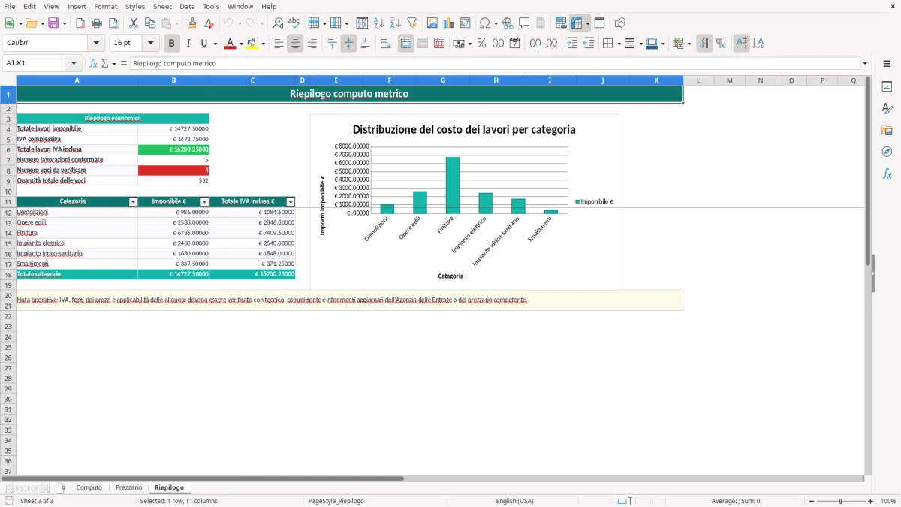
Task: Toggle Align Right
Action: tap(312, 44)
